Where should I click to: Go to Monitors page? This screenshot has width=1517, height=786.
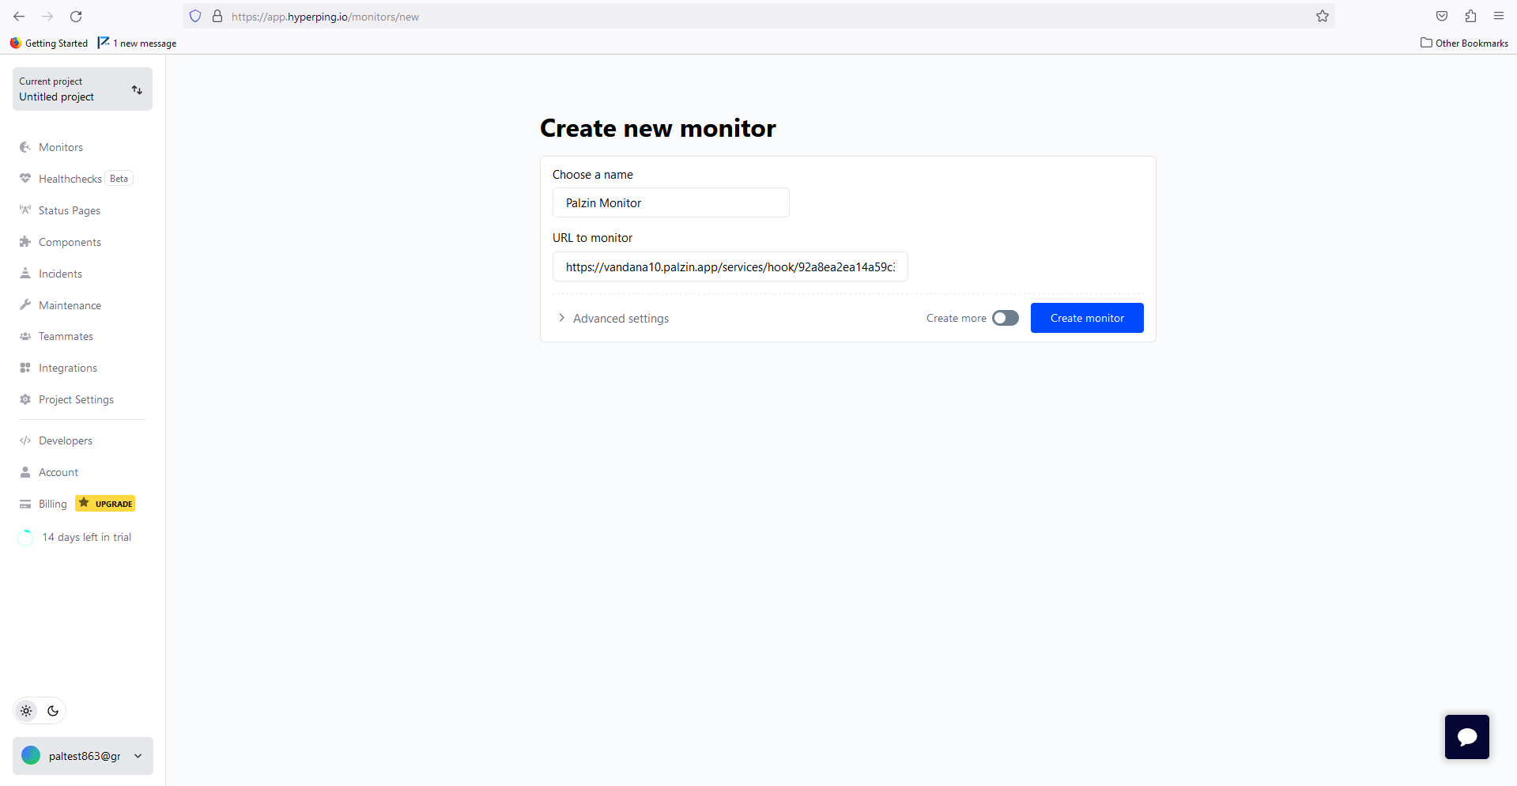tap(61, 147)
